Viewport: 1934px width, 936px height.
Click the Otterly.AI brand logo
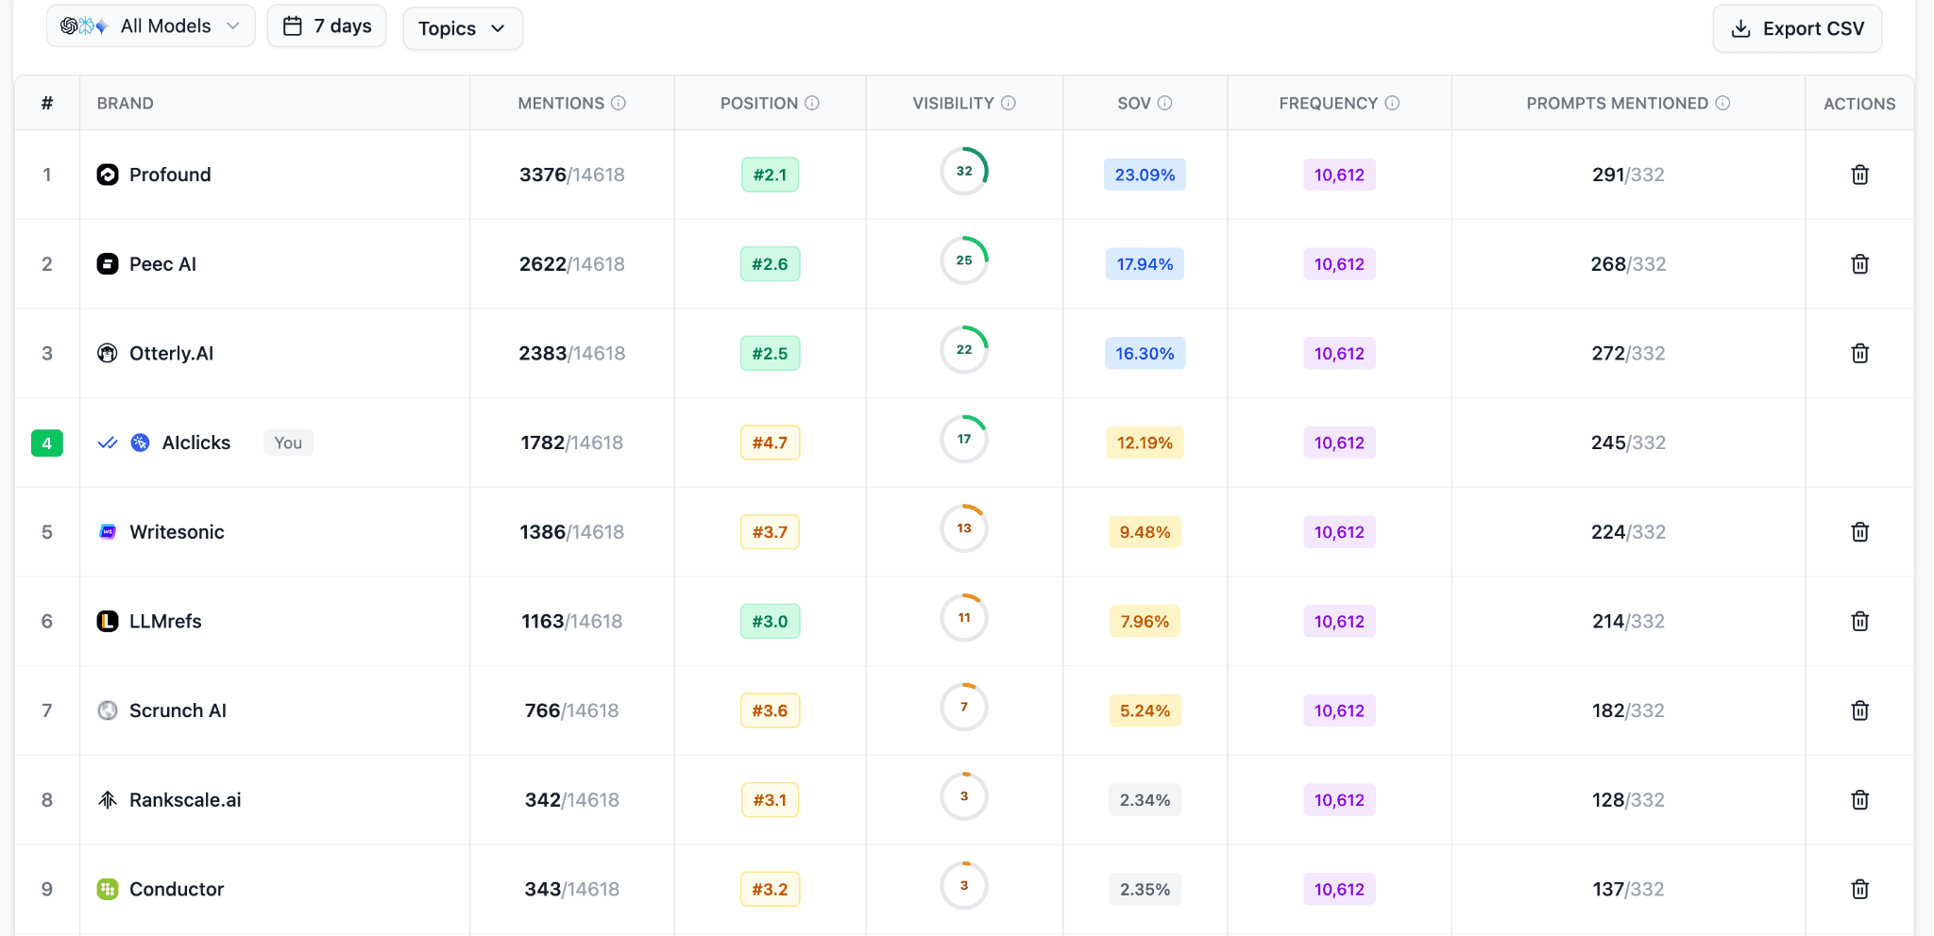(108, 353)
